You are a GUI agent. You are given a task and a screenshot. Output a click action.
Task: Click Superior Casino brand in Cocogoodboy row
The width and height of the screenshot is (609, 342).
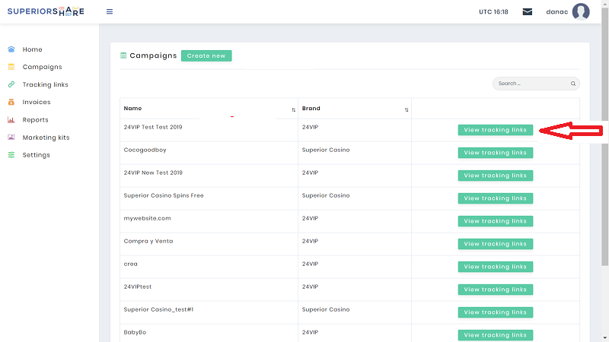(x=326, y=150)
